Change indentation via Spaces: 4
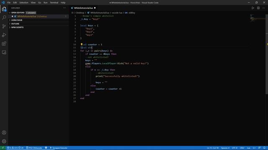The height and width of the screenshot is (150, 268). [225, 148]
